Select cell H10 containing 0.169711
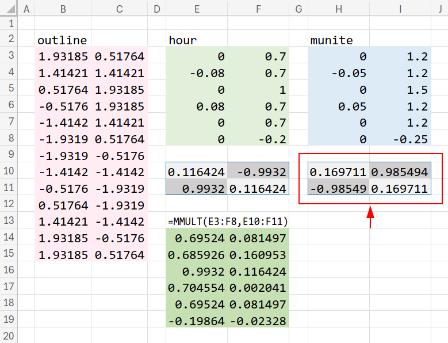 [x=338, y=171]
